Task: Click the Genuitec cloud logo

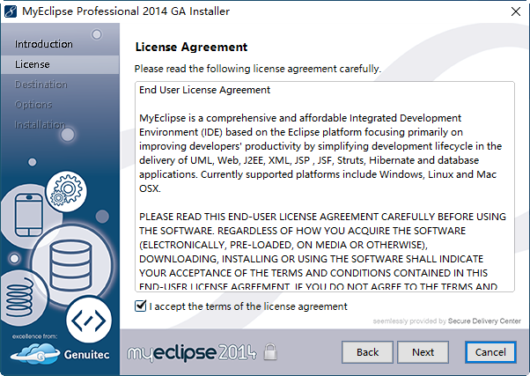Action: 32,354
